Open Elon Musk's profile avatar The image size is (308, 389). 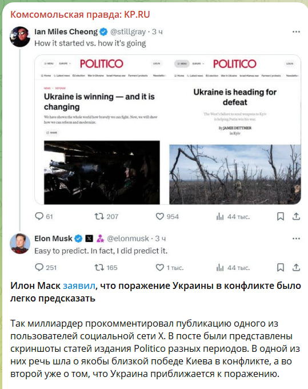[20, 243]
